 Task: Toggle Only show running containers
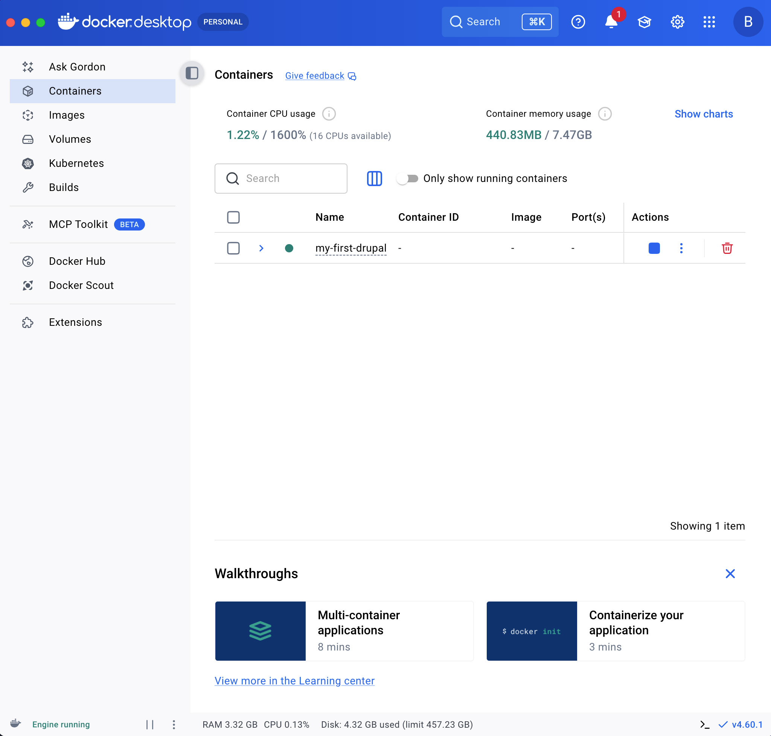pos(407,179)
